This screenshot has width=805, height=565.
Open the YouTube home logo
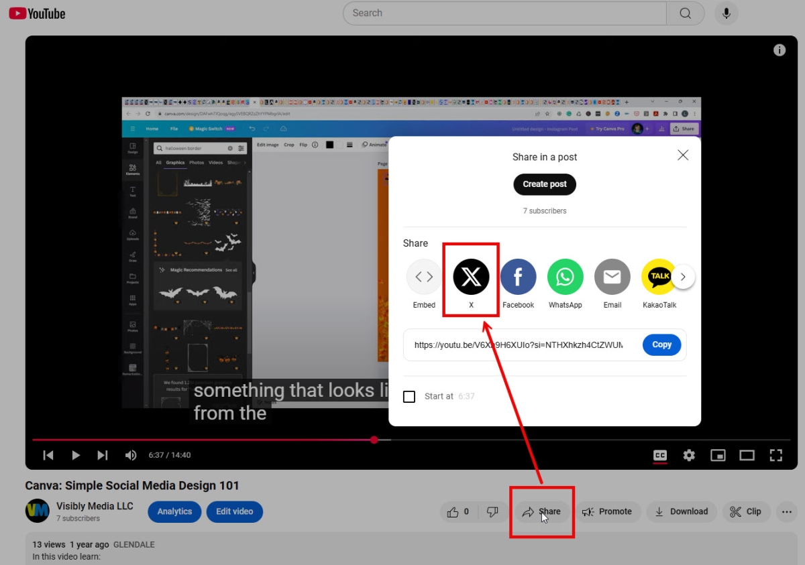[x=37, y=13]
